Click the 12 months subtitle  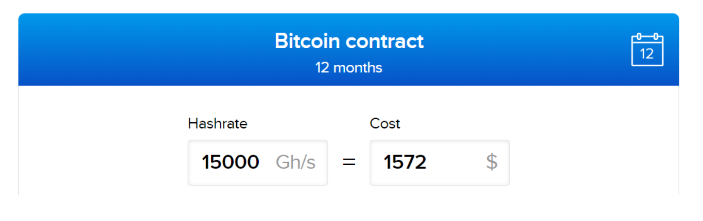point(349,68)
